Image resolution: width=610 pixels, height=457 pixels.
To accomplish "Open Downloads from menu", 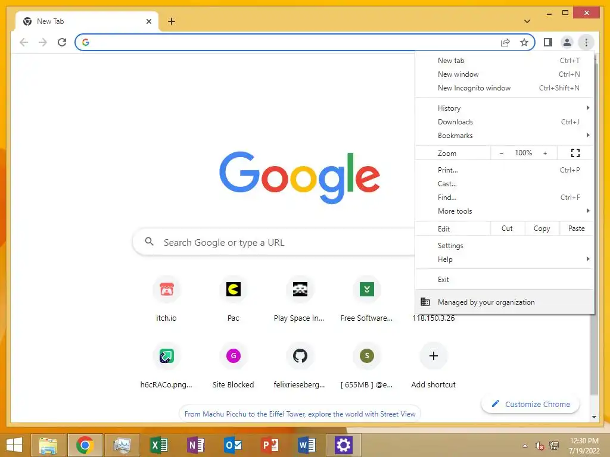I will pos(505,121).
